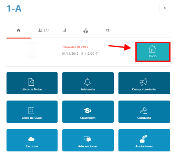
Task: Select the home tab icon
Action: tap(19, 30)
